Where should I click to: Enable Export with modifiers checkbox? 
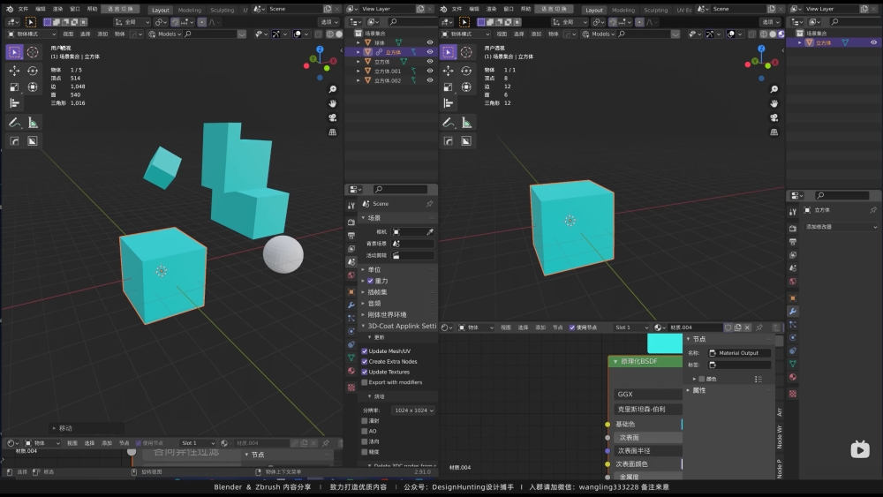pyautogui.click(x=365, y=382)
